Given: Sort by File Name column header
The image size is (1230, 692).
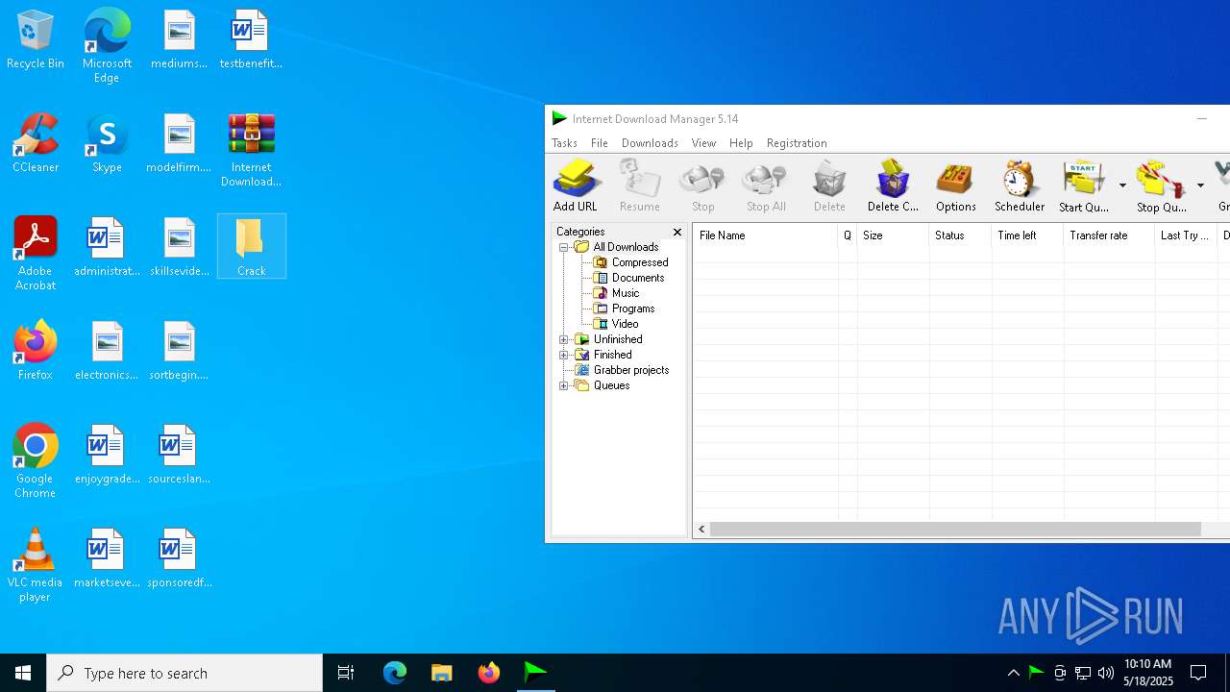Looking at the screenshot, I should [x=766, y=235].
